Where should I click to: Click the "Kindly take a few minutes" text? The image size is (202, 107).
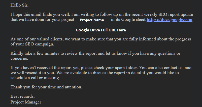pyautogui.click(x=36, y=54)
